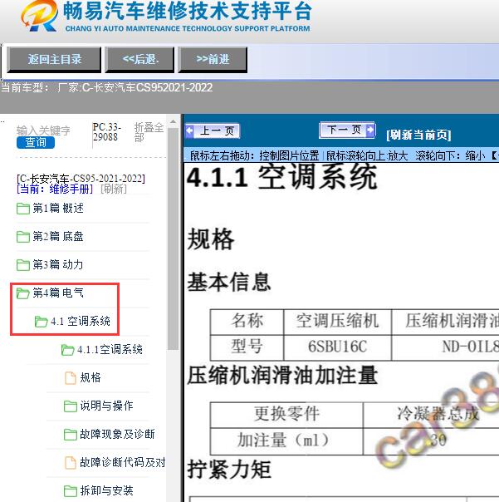Click the PC.33-29088 text

(106, 132)
